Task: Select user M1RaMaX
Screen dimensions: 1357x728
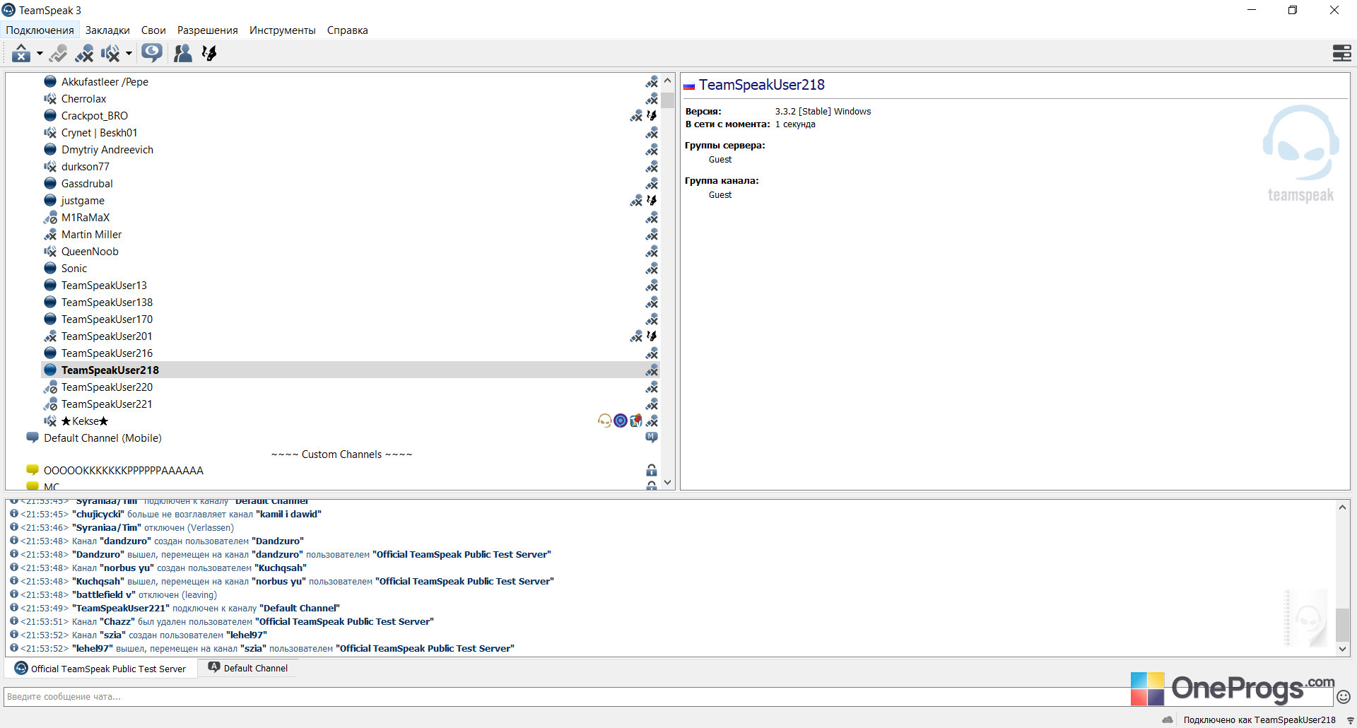Action: tap(86, 218)
